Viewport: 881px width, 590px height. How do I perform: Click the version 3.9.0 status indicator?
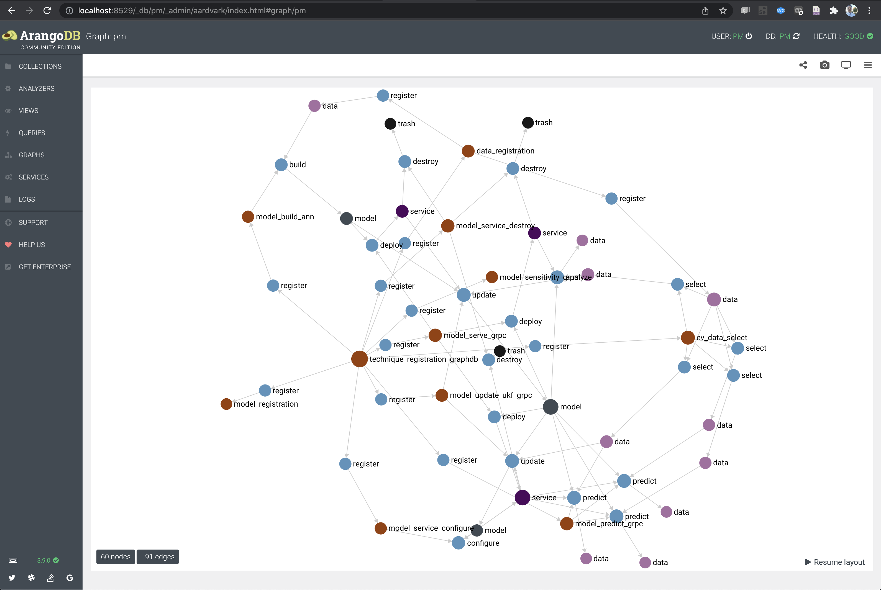pyautogui.click(x=48, y=560)
